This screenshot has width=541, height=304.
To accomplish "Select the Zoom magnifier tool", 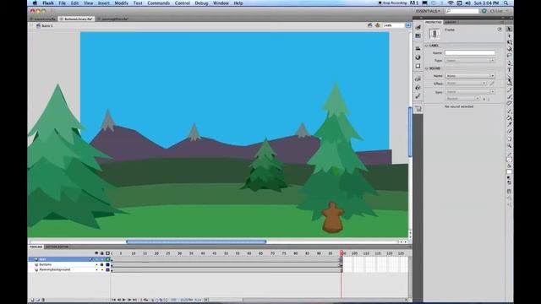I will pos(509,146).
